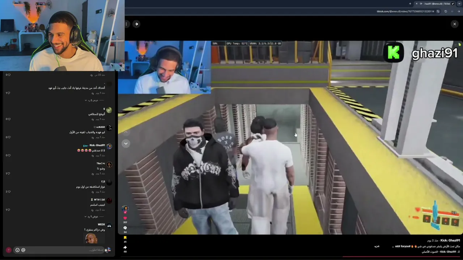Open ALNASH commenter avatar
Image resolution: width=463 pixels, height=260 pixels.
click(109, 128)
